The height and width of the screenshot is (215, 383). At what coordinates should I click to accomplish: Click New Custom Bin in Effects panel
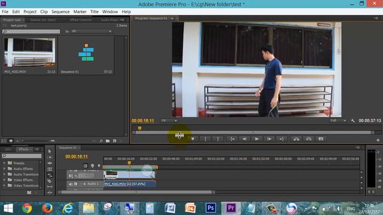click(29, 192)
